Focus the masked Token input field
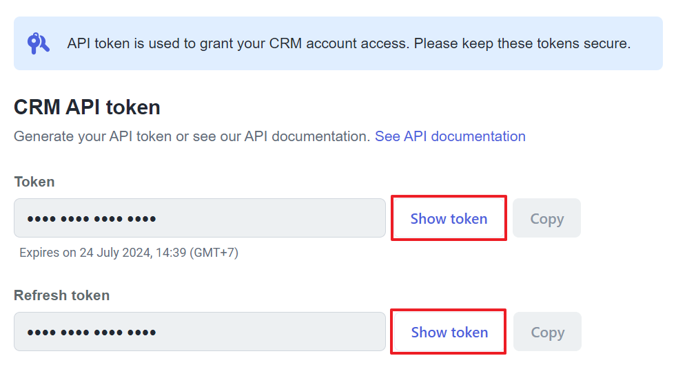The width and height of the screenshot is (676, 389). coord(200,218)
